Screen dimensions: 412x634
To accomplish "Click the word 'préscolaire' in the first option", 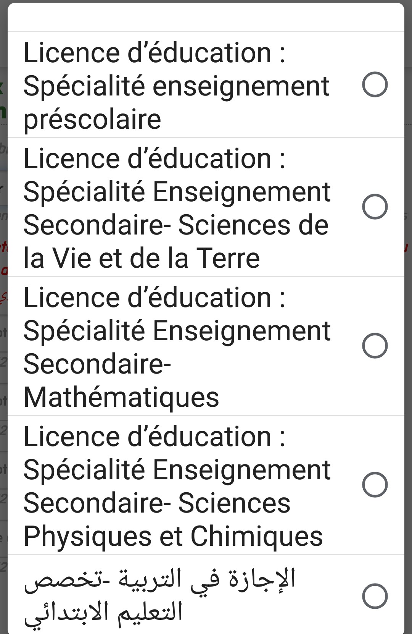I will click(x=92, y=120).
